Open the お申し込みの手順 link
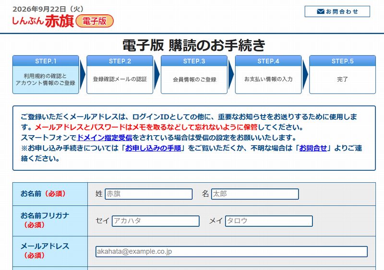 click(x=153, y=148)
